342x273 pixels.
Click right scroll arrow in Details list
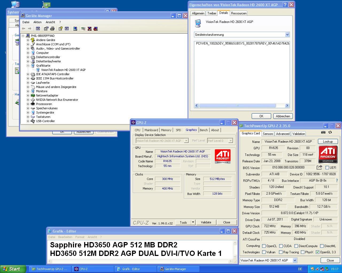point(287,106)
